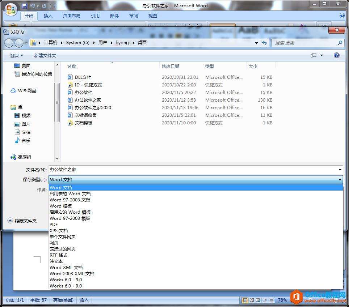Switch to the 页面布局 ribbon tab

click(x=71, y=16)
